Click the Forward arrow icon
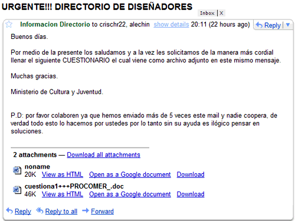Image resolution: width=295 pixels, height=221 pixels. (x=86, y=210)
